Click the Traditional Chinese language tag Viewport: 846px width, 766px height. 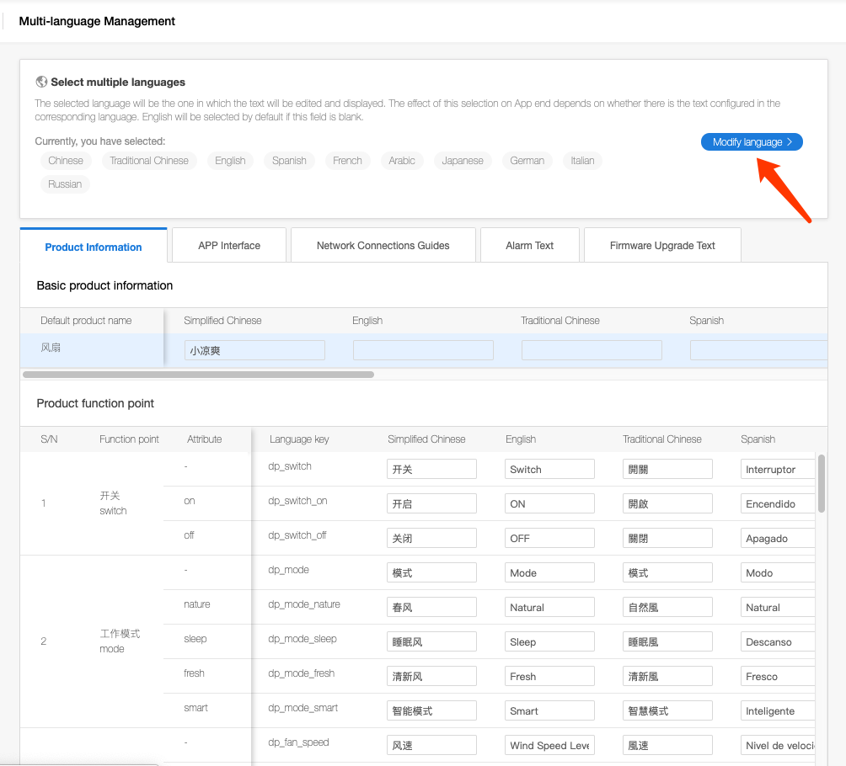point(149,161)
